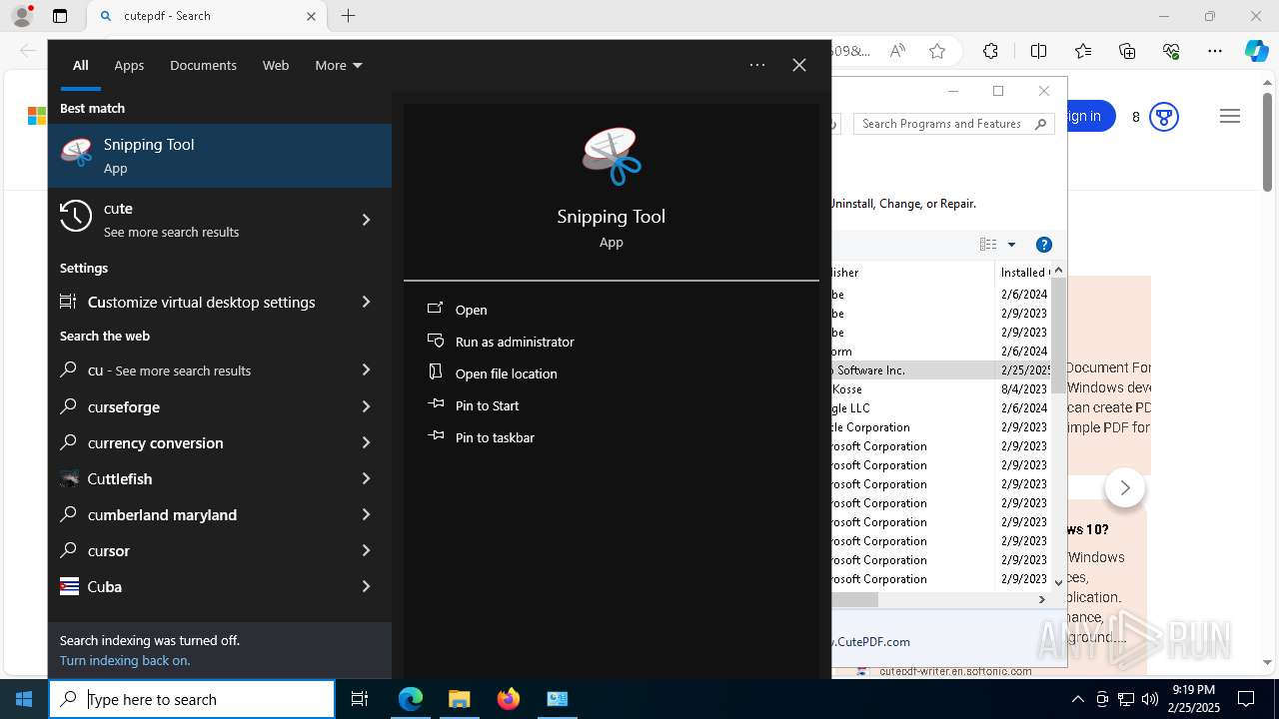
Task: Choose Run as administrator option
Action: pos(515,342)
